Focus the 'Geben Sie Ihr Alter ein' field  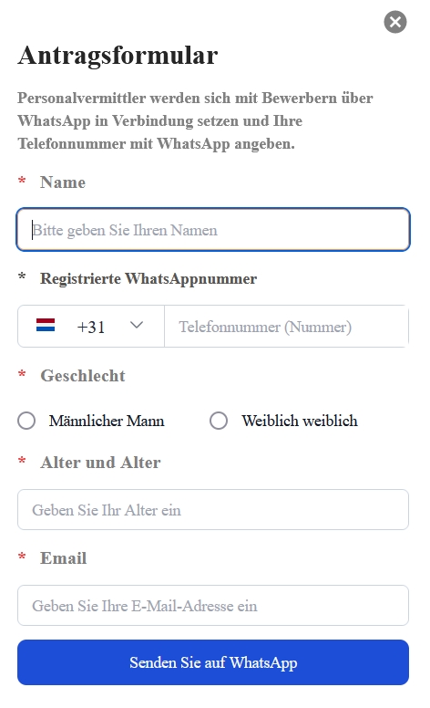(213, 510)
